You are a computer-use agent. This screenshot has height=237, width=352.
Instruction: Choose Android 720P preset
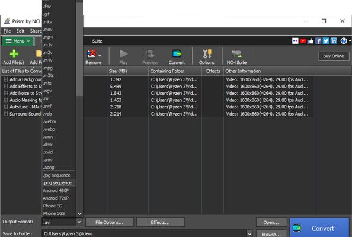point(59,198)
